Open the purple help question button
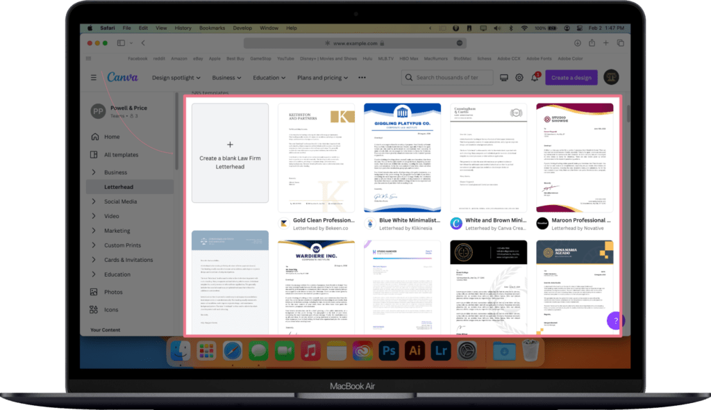The image size is (711, 410). pyautogui.click(x=615, y=320)
